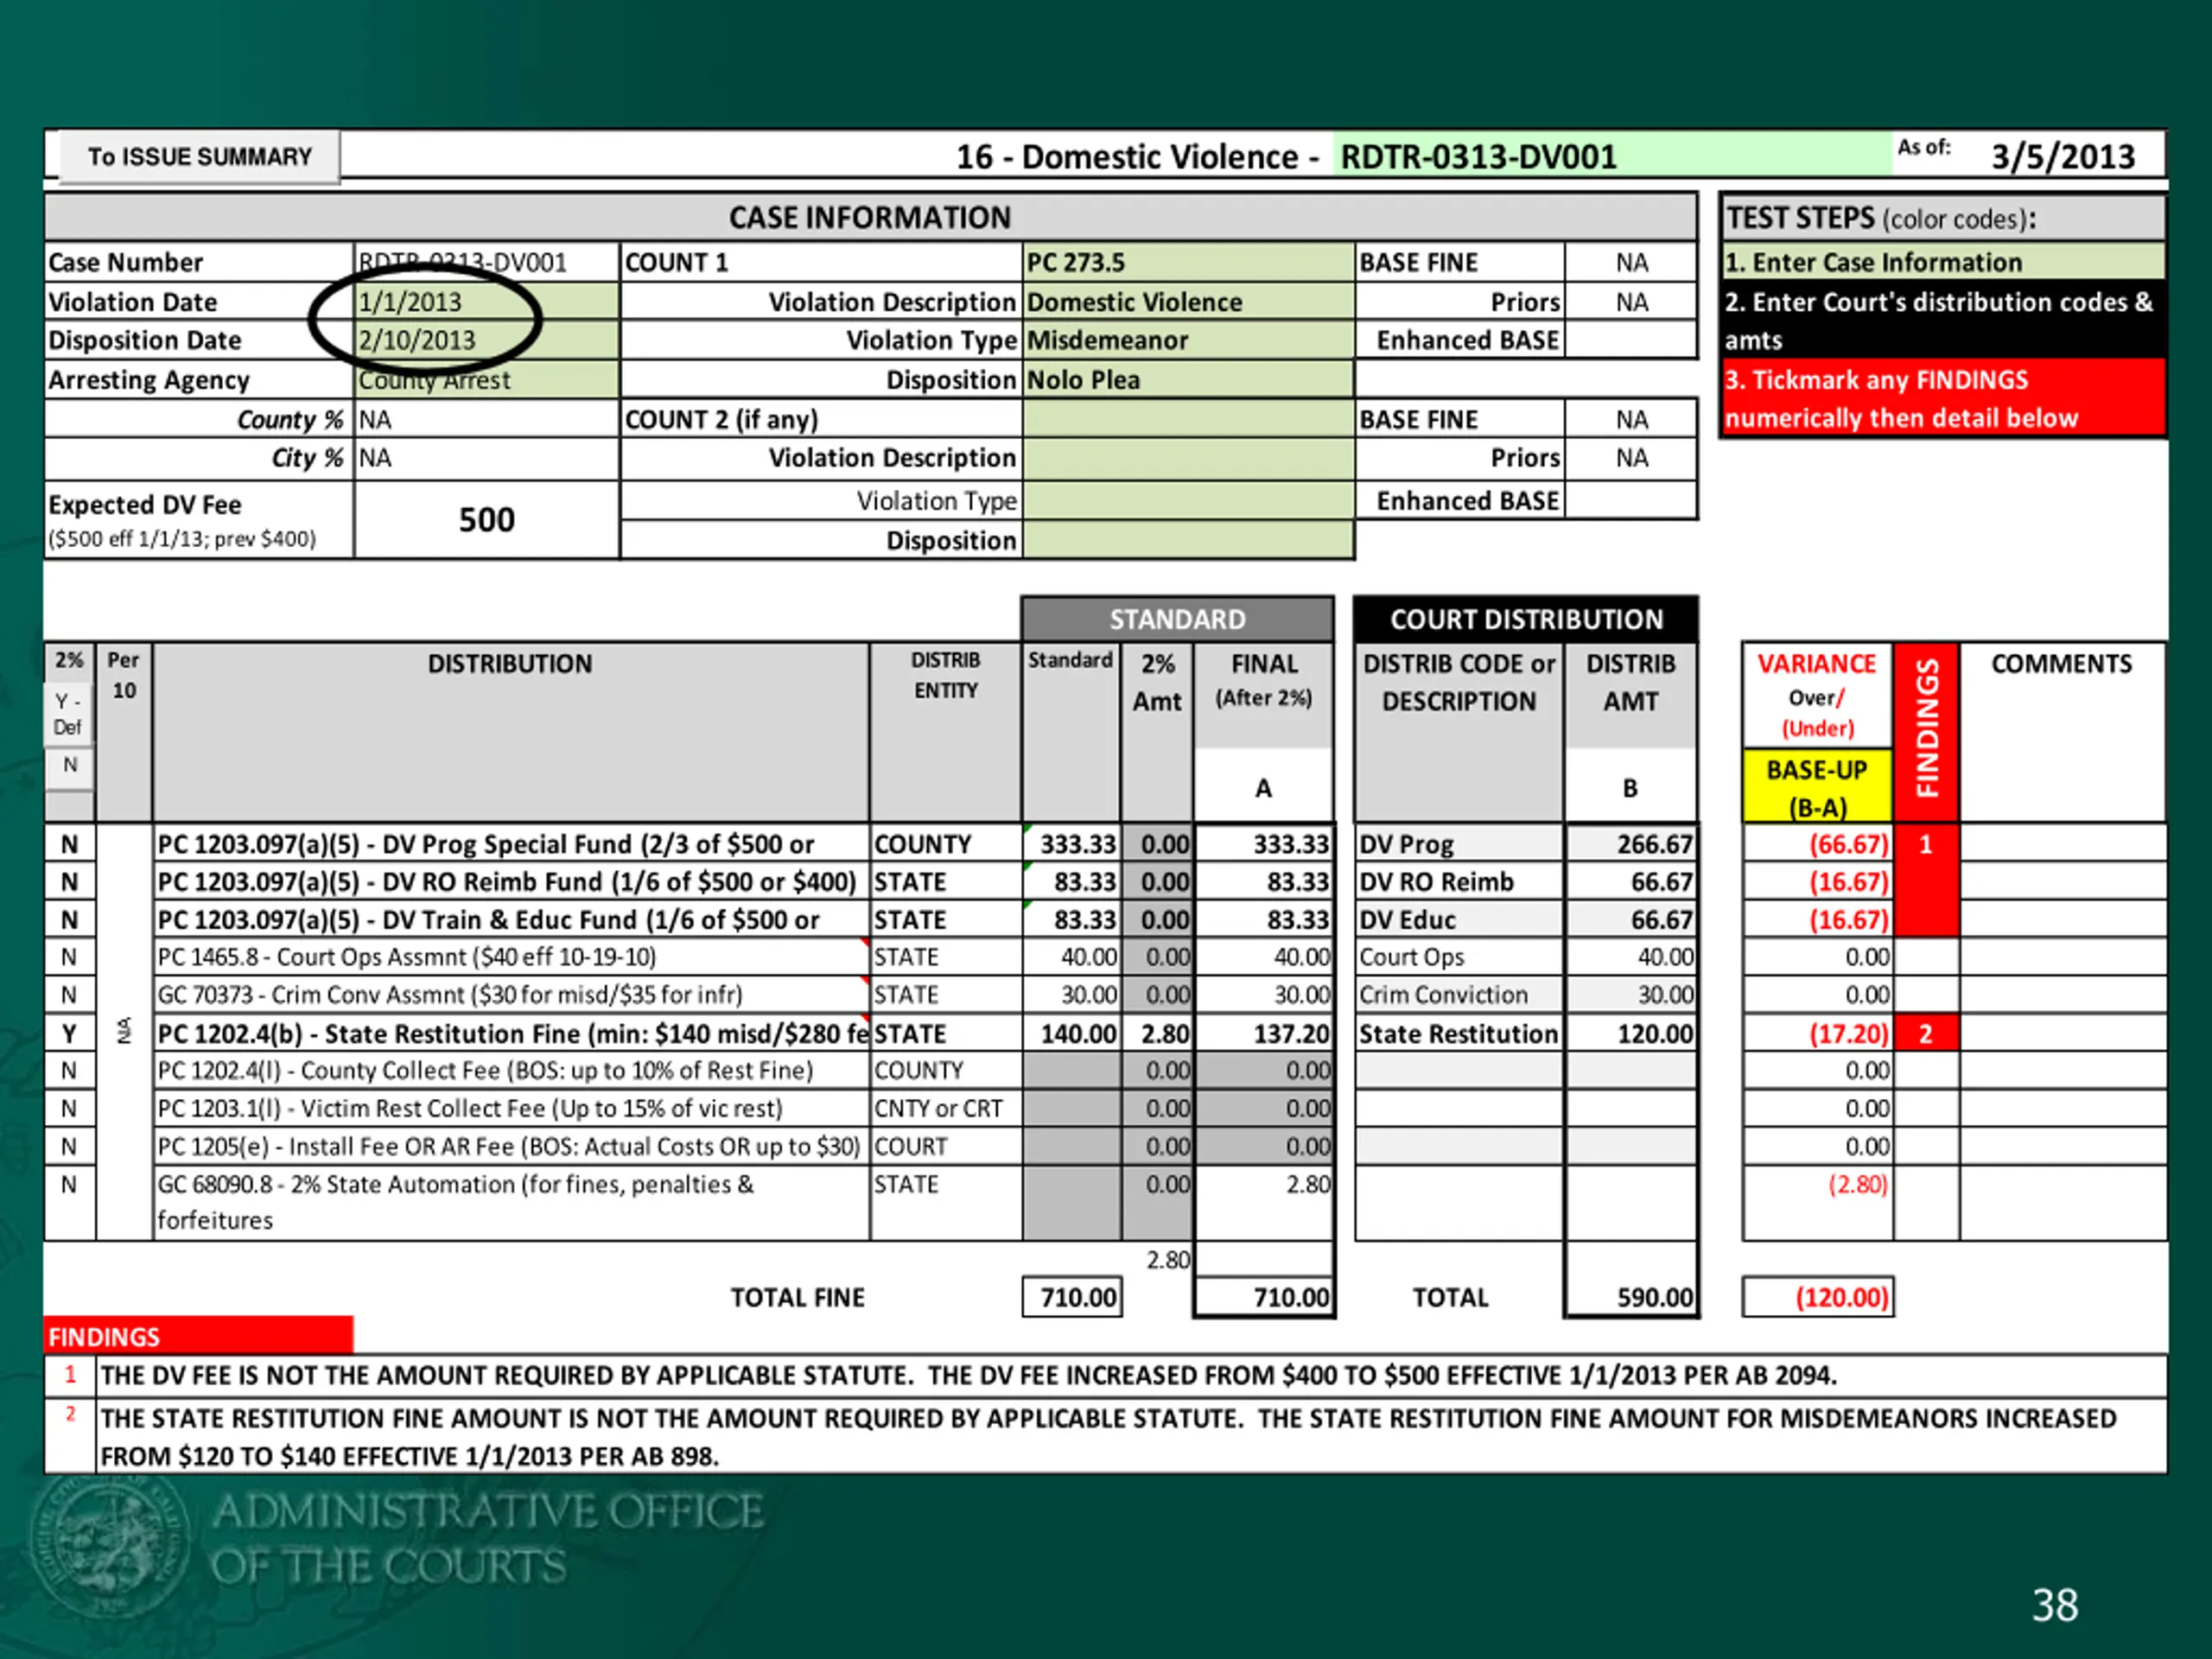Click the DV RO Reimb distribution code
This screenshot has width=2212, height=1659.
[1459, 882]
